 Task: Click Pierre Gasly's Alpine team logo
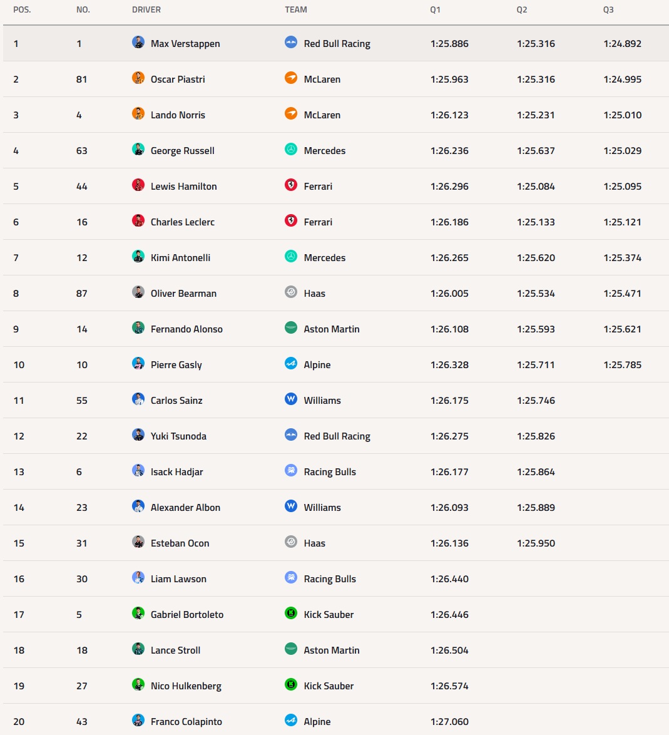point(291,363)
